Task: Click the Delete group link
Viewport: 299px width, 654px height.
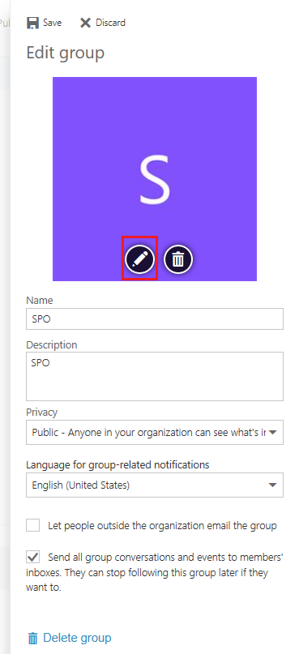Action: (x=77, y=638)
